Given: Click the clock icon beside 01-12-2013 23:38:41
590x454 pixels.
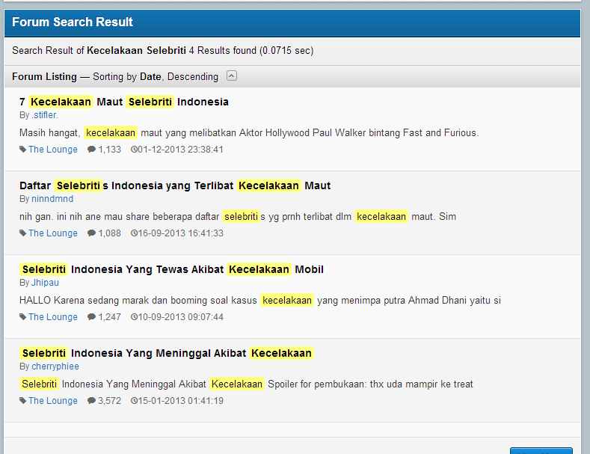Looking at the screenshot, I should [134, 150].
